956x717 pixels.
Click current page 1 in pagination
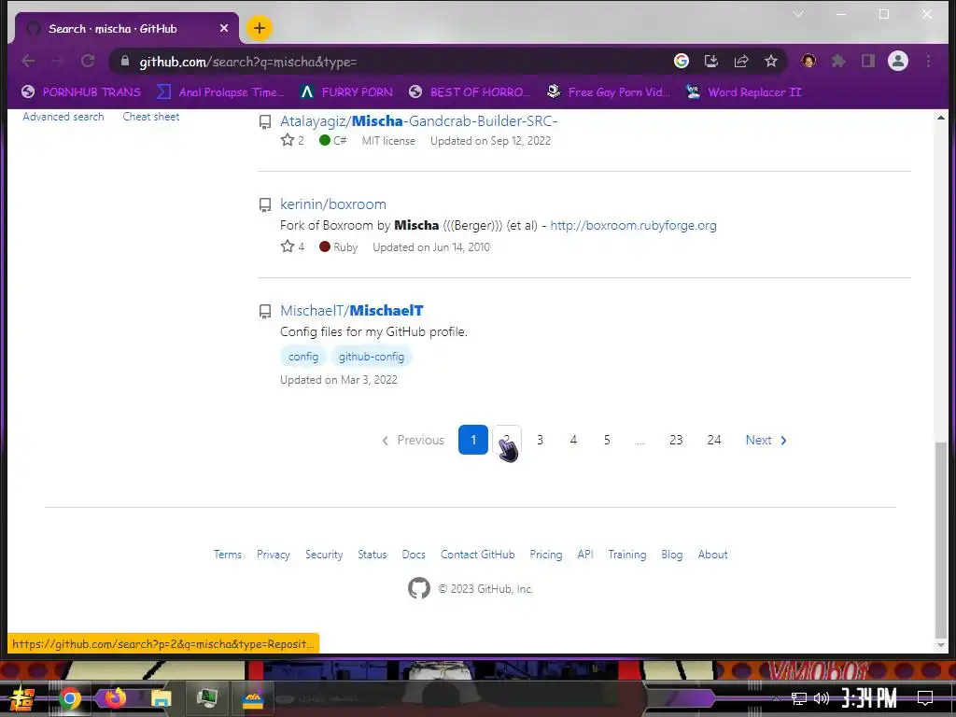click(473, 440)
